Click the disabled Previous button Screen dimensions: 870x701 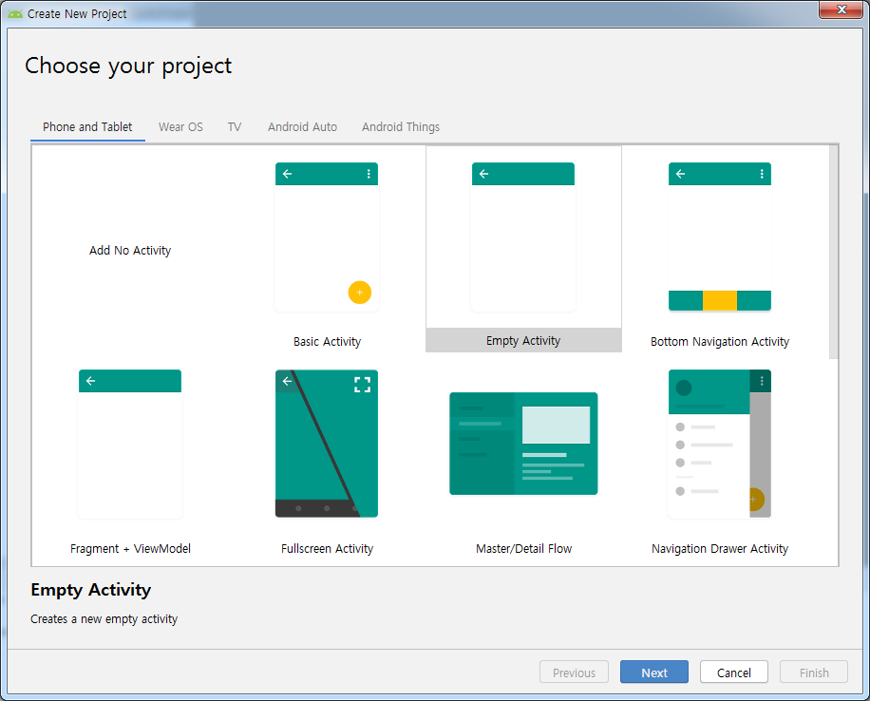574,673
